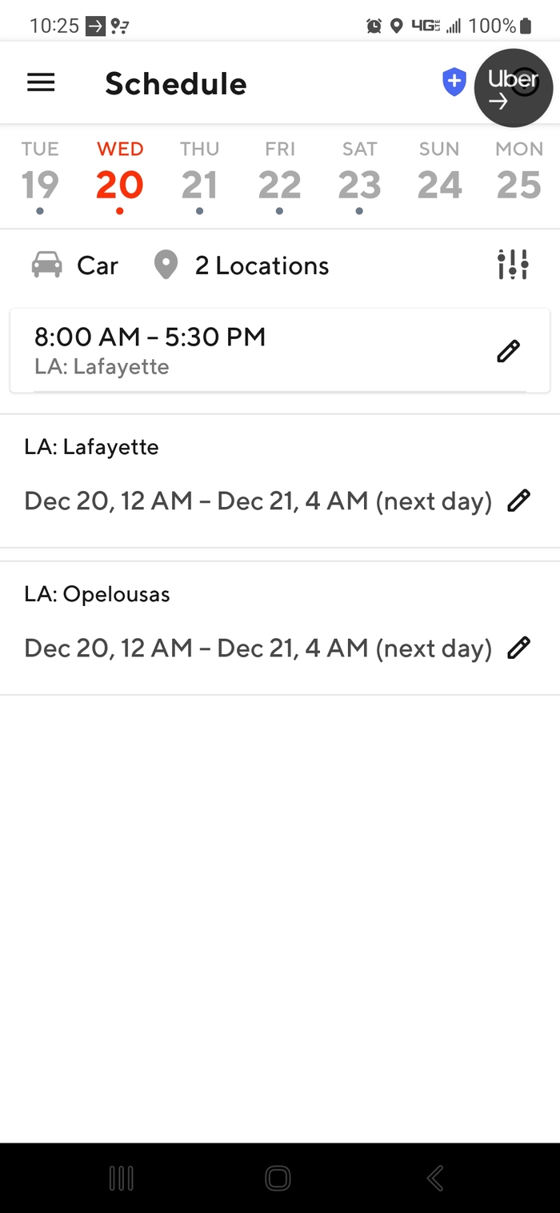
Task: Edit the 8:00 AM – 5:30 PM shift
Action: tap(508, 351)
